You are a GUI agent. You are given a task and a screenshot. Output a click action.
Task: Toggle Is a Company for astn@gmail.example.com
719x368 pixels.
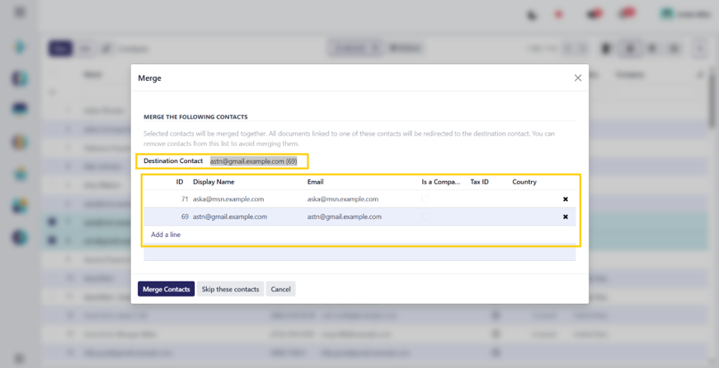pos(425,217)
